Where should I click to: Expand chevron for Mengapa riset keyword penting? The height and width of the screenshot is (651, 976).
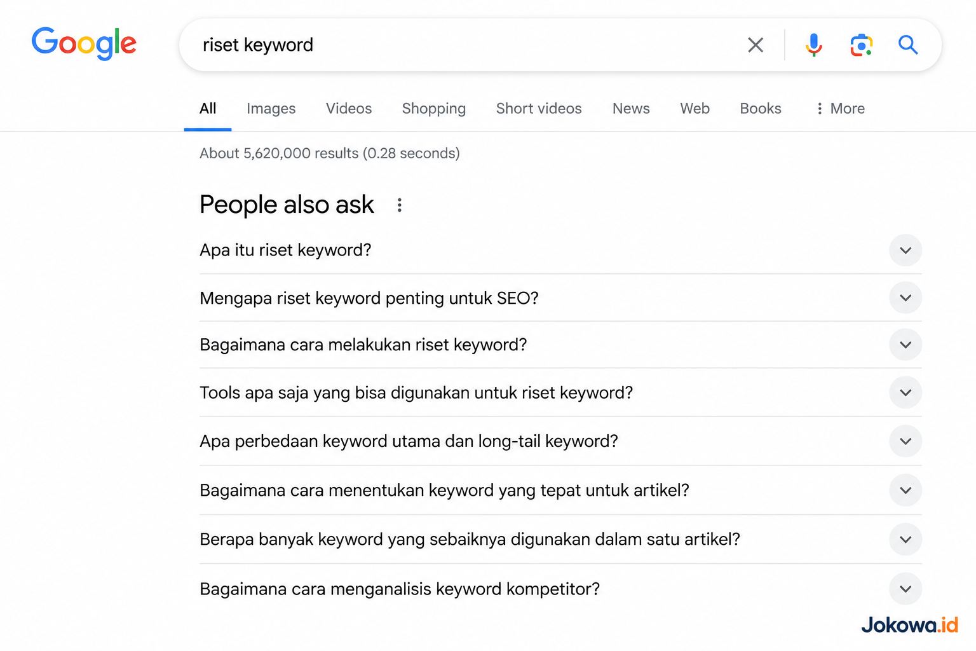pyautogui.click(x=905, y=298)
